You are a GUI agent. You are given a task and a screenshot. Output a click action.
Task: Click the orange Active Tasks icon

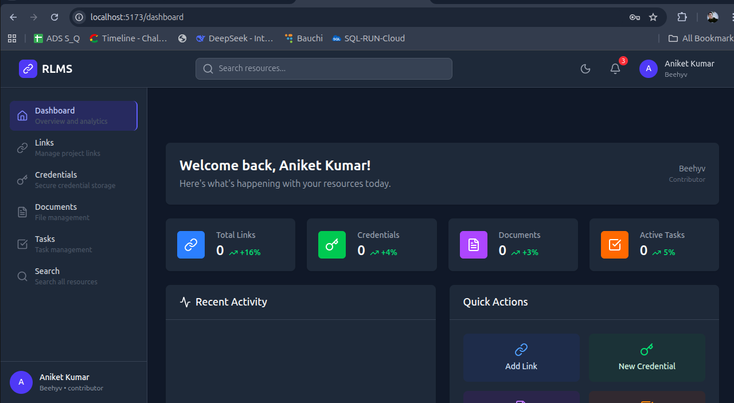click(x=615, y=245)
